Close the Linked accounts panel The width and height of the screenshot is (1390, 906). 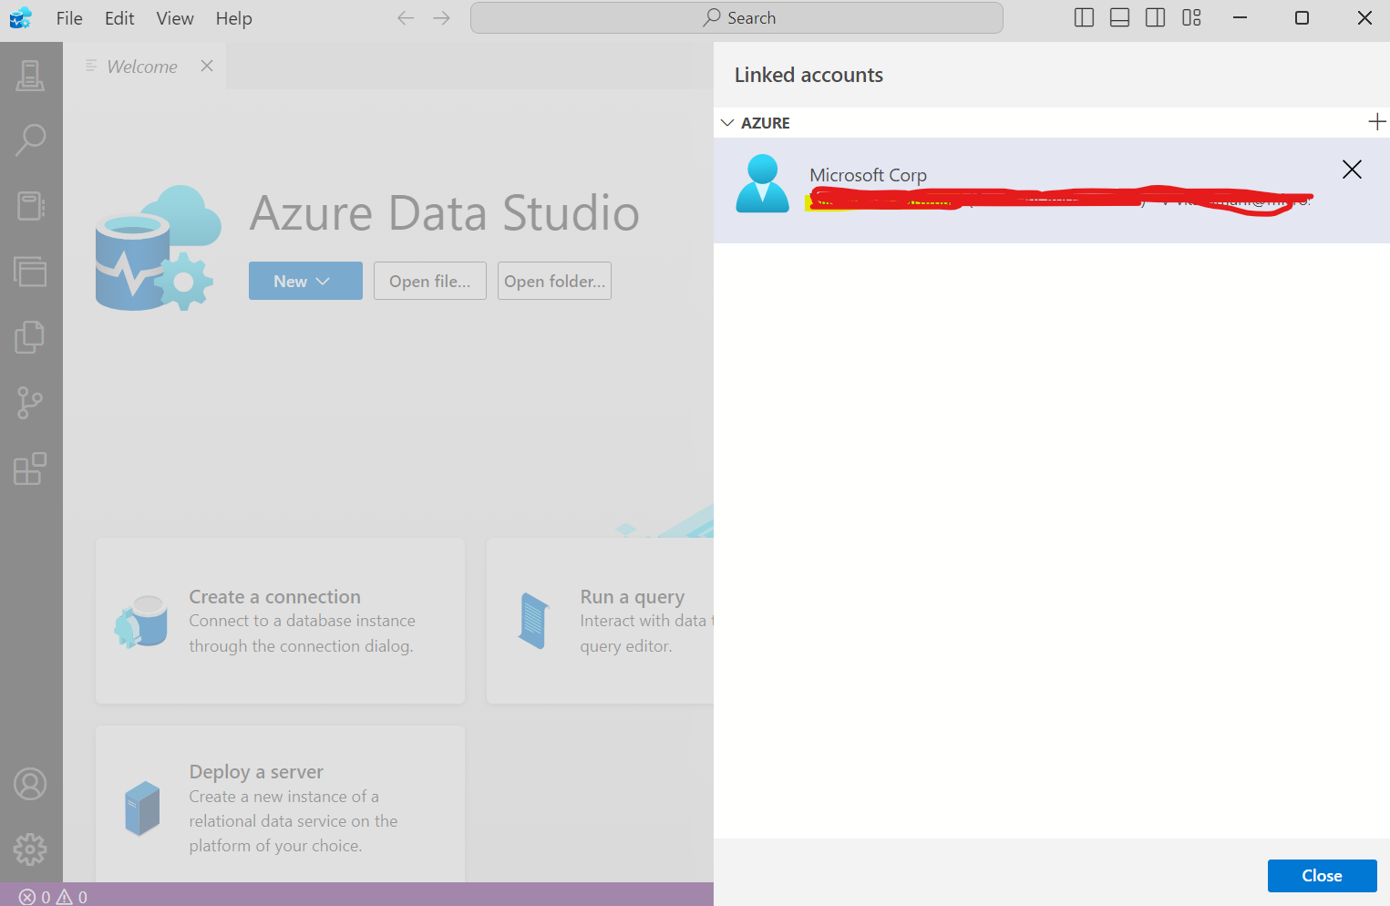tap(1322, 876)
